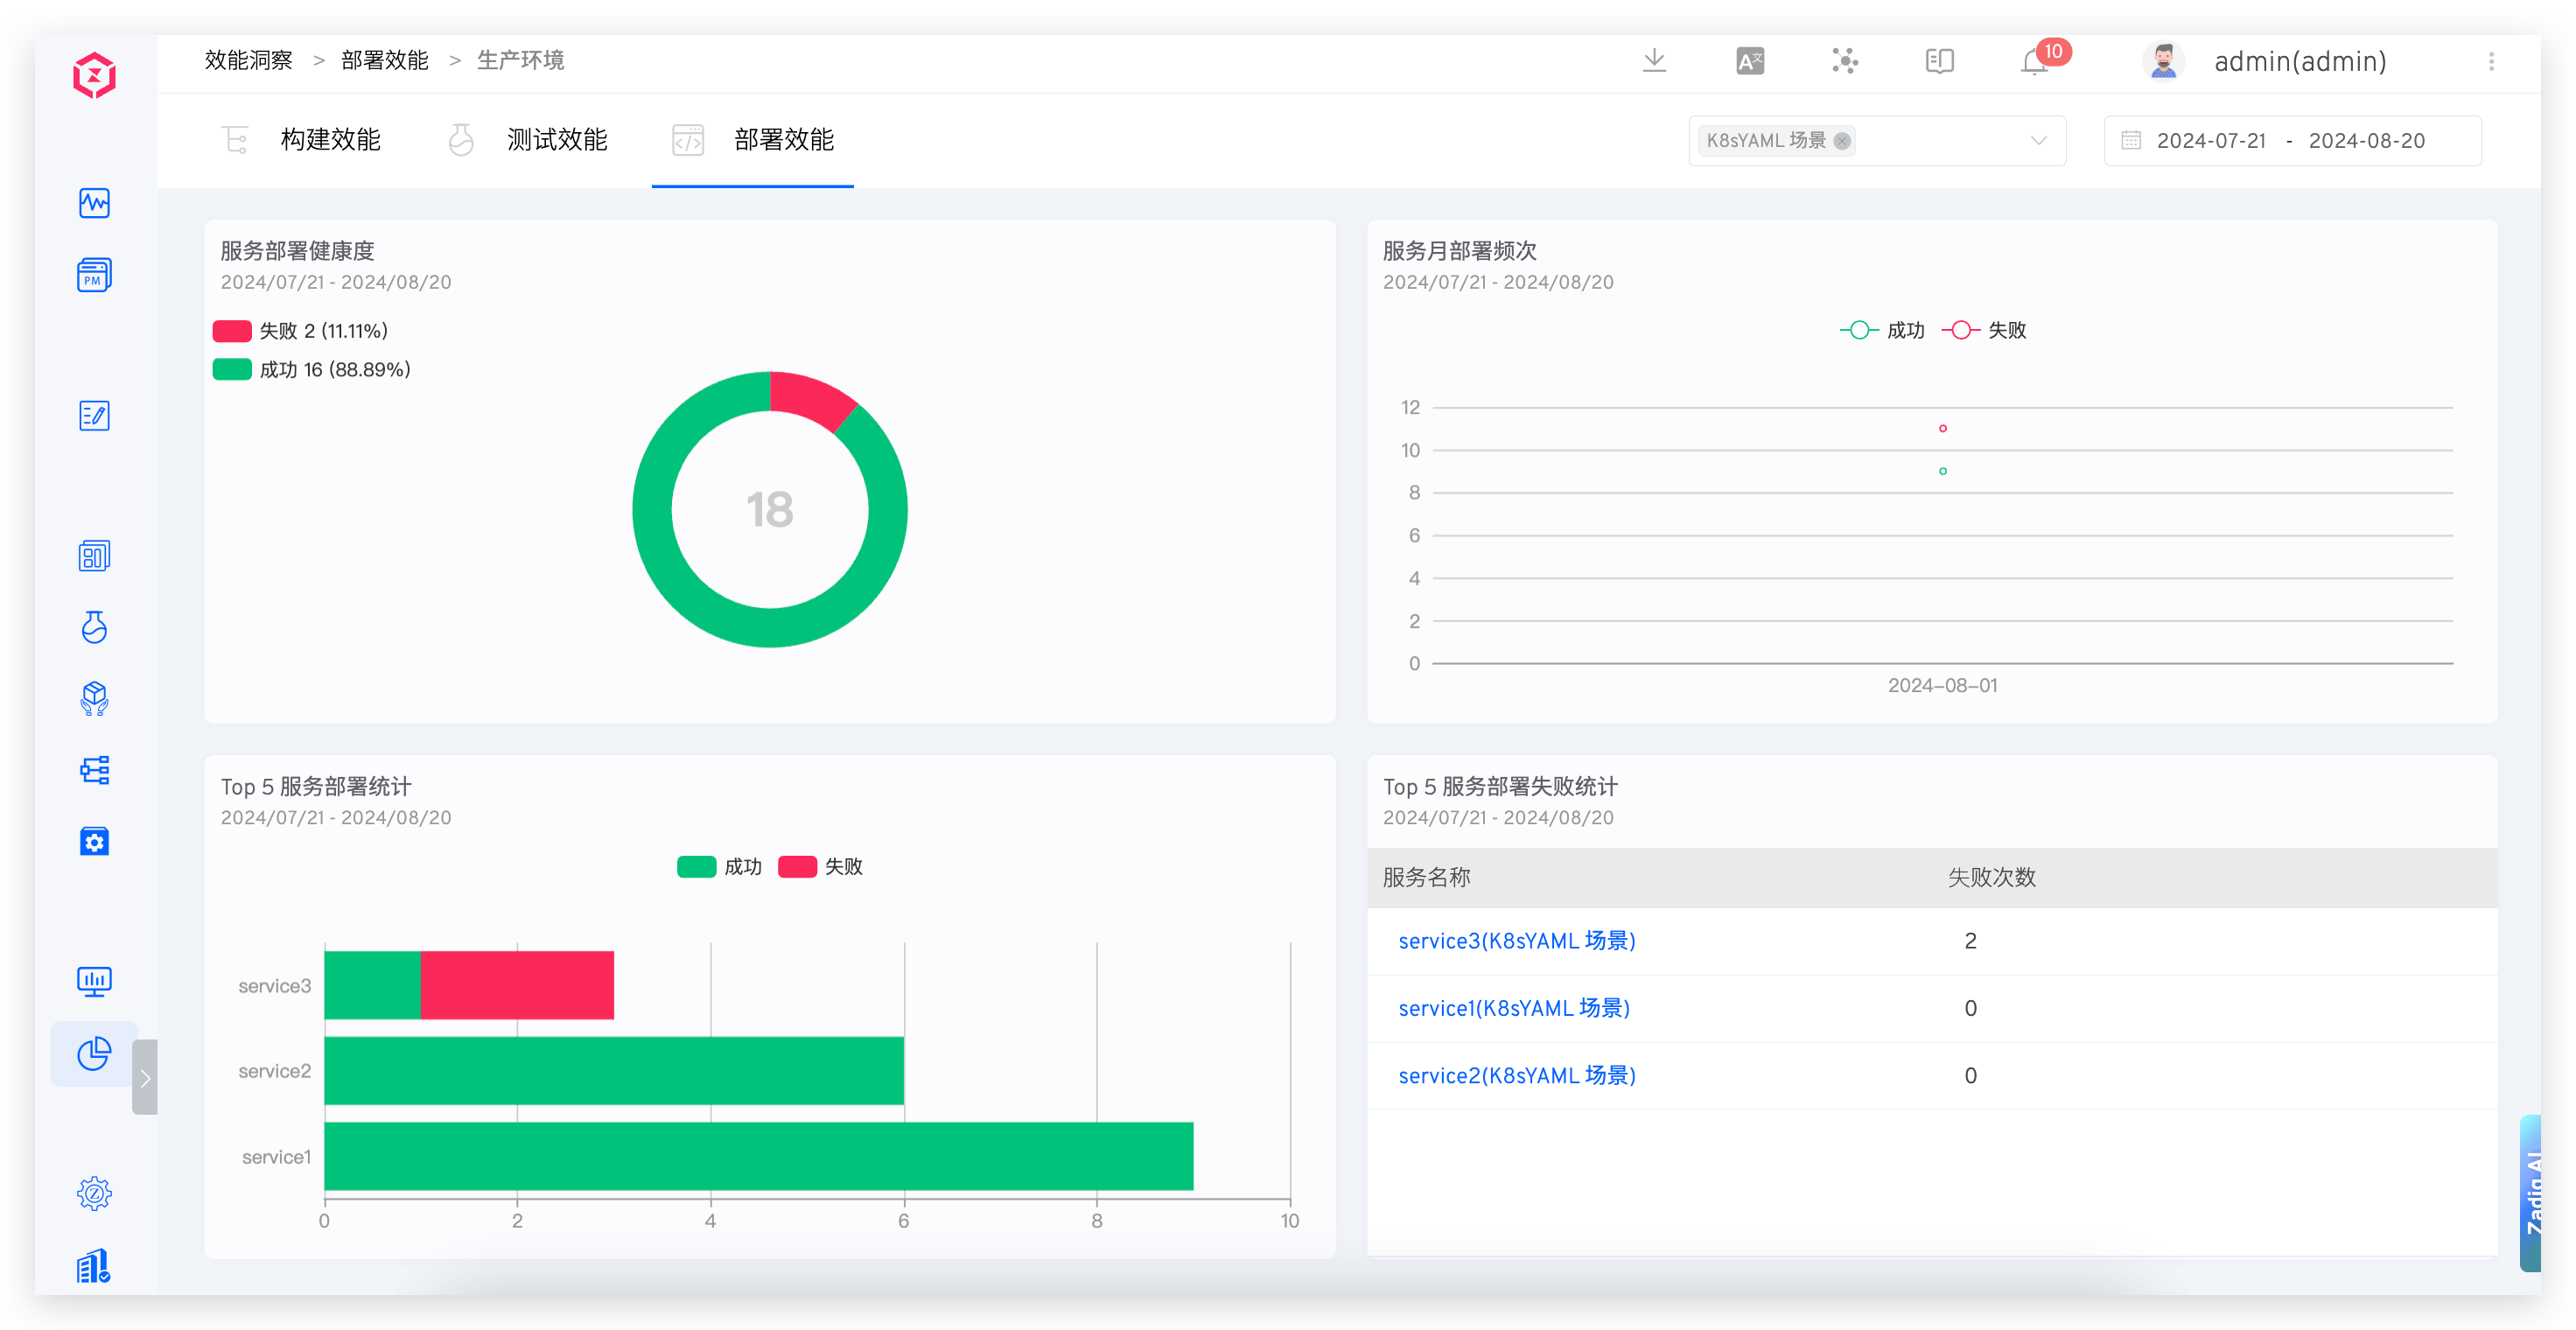Open the project management (PM) sidebar panel
Screen dimensions: 2576x1330
click(94, 274)
